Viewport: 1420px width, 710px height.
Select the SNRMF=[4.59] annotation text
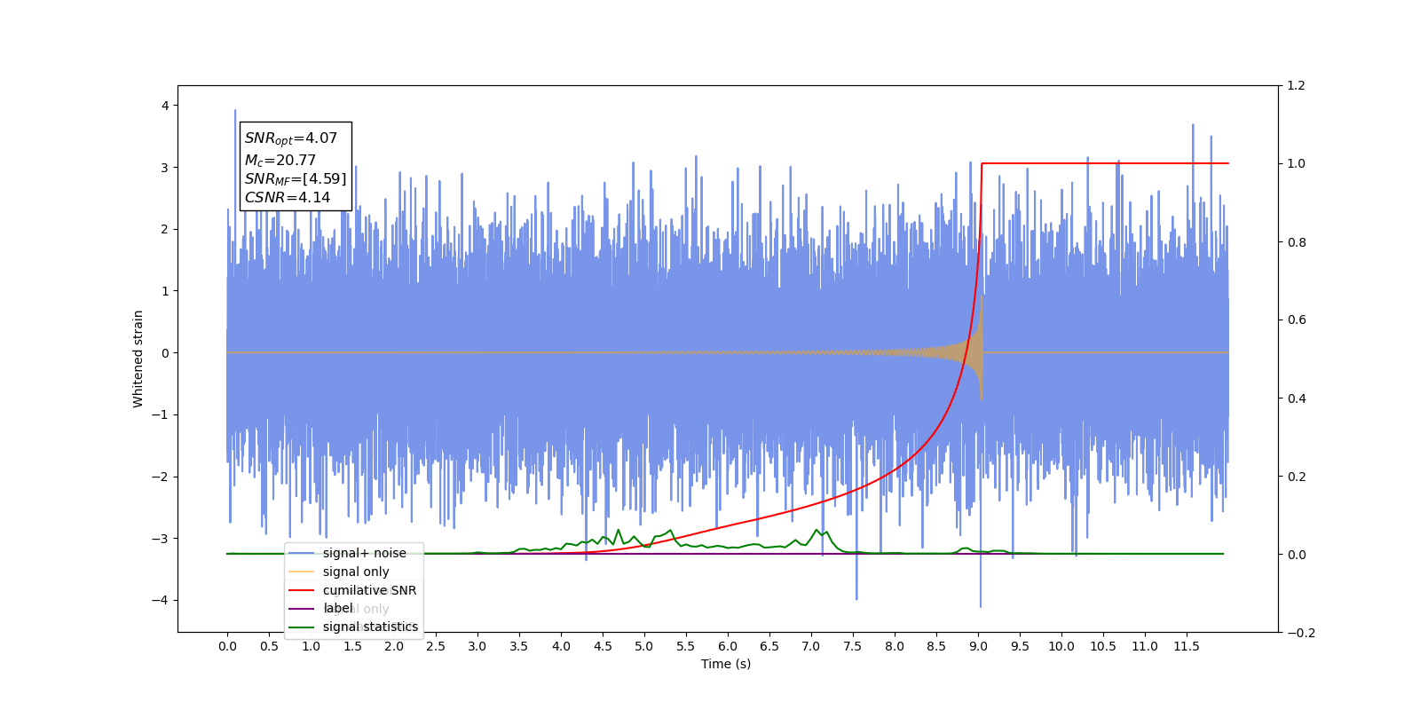[296, 178]
